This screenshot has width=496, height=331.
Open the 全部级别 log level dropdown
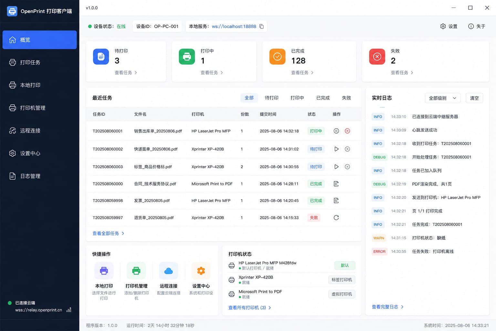click(442, 98)
